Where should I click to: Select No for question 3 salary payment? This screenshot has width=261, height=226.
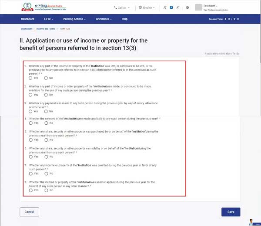click(46, 111)
